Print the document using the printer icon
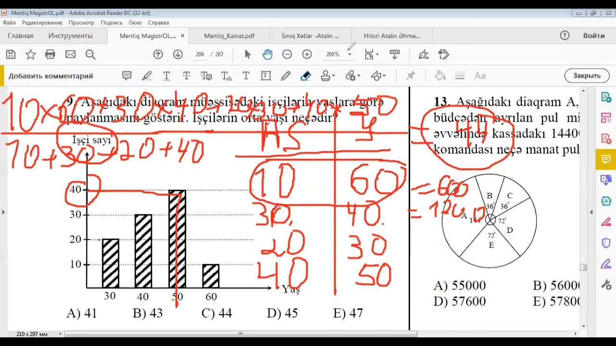616x346 pixels. tap(50, 54)
